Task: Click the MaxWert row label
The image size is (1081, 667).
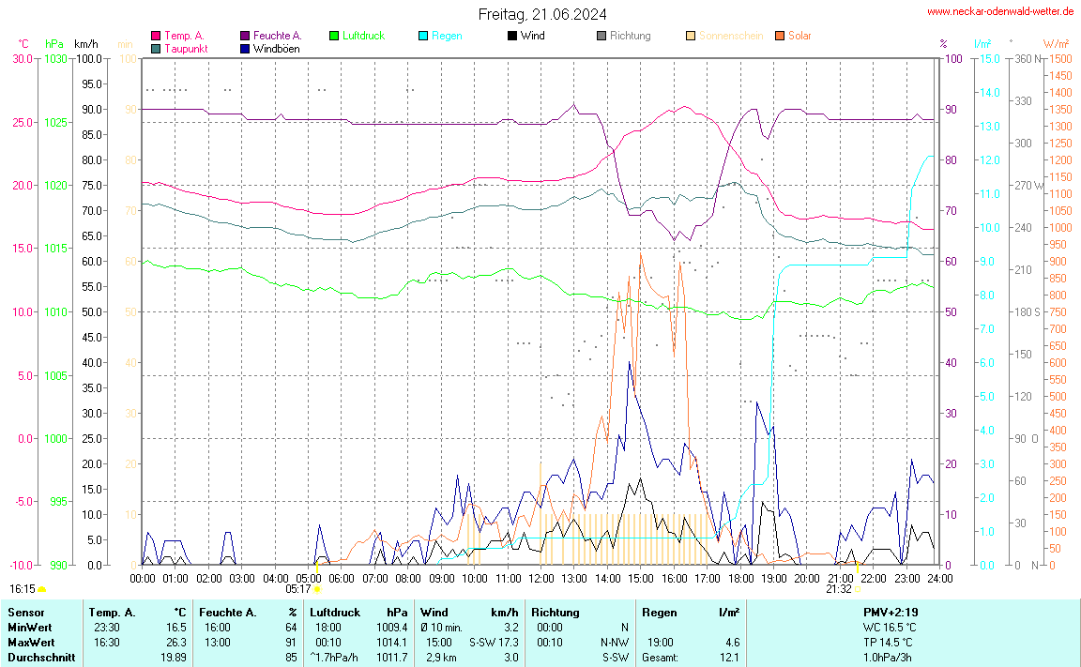Action: click(x=29, y=642)
